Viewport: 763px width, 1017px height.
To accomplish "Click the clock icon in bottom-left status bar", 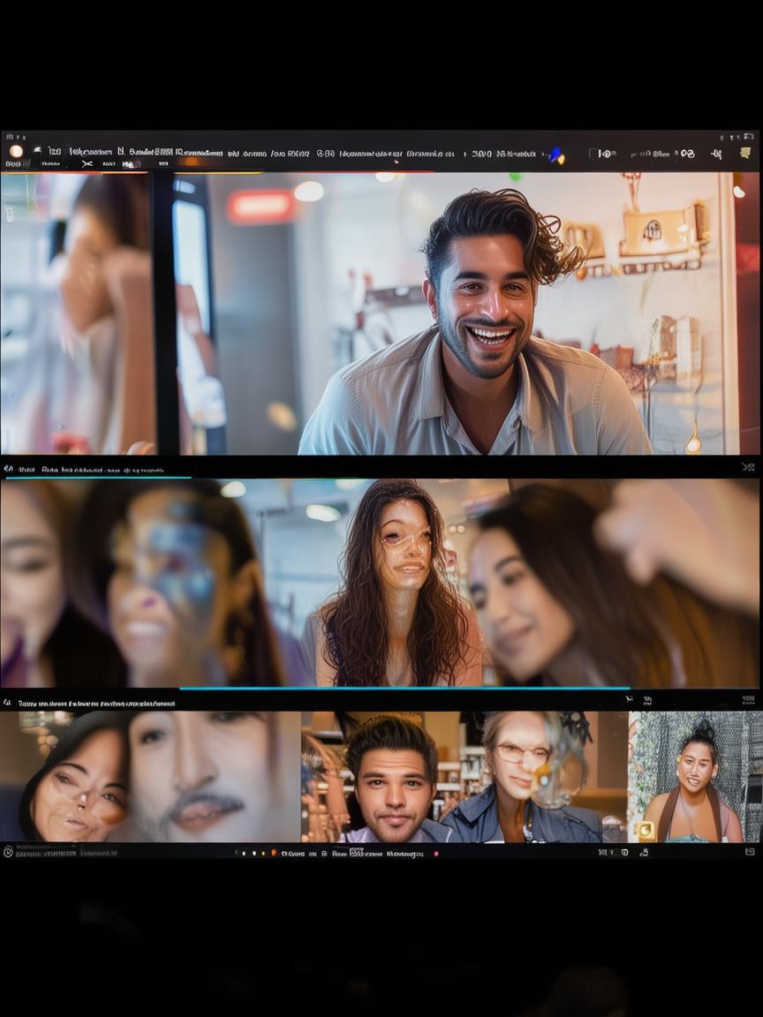I will [8, 852].
